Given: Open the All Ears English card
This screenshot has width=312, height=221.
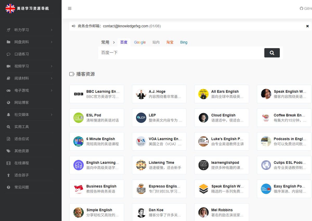Looking at the screenshot, I should [x=222, y=94].
